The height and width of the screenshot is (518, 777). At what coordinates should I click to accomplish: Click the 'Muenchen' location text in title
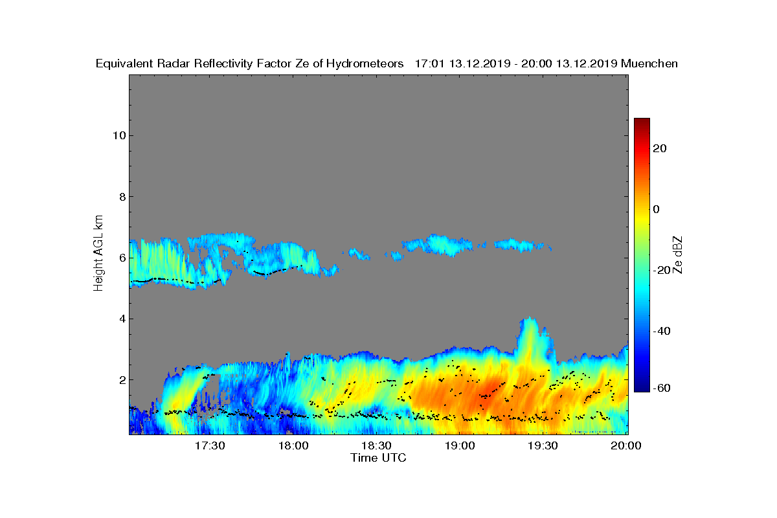tap(649, 63)
